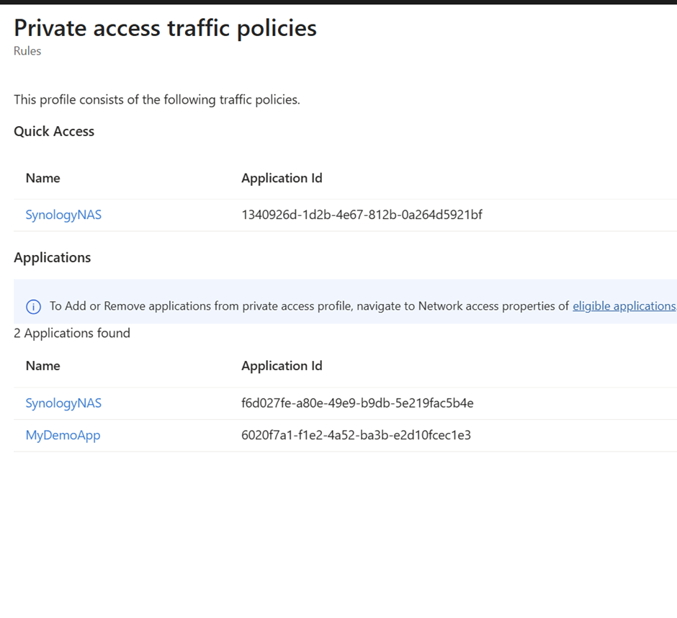
Task: Click Name column header in Applications table
Action: 43,366
